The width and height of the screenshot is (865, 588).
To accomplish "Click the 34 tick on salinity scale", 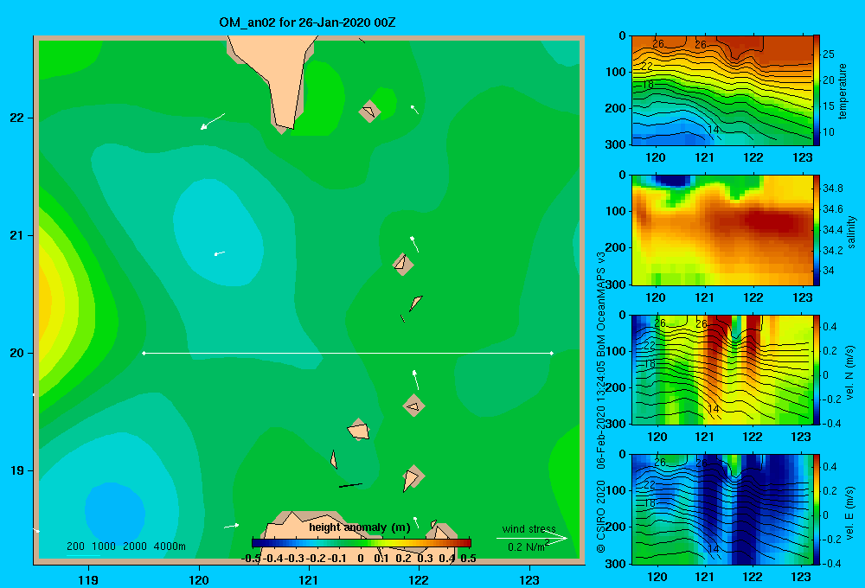I will [828, 271].
